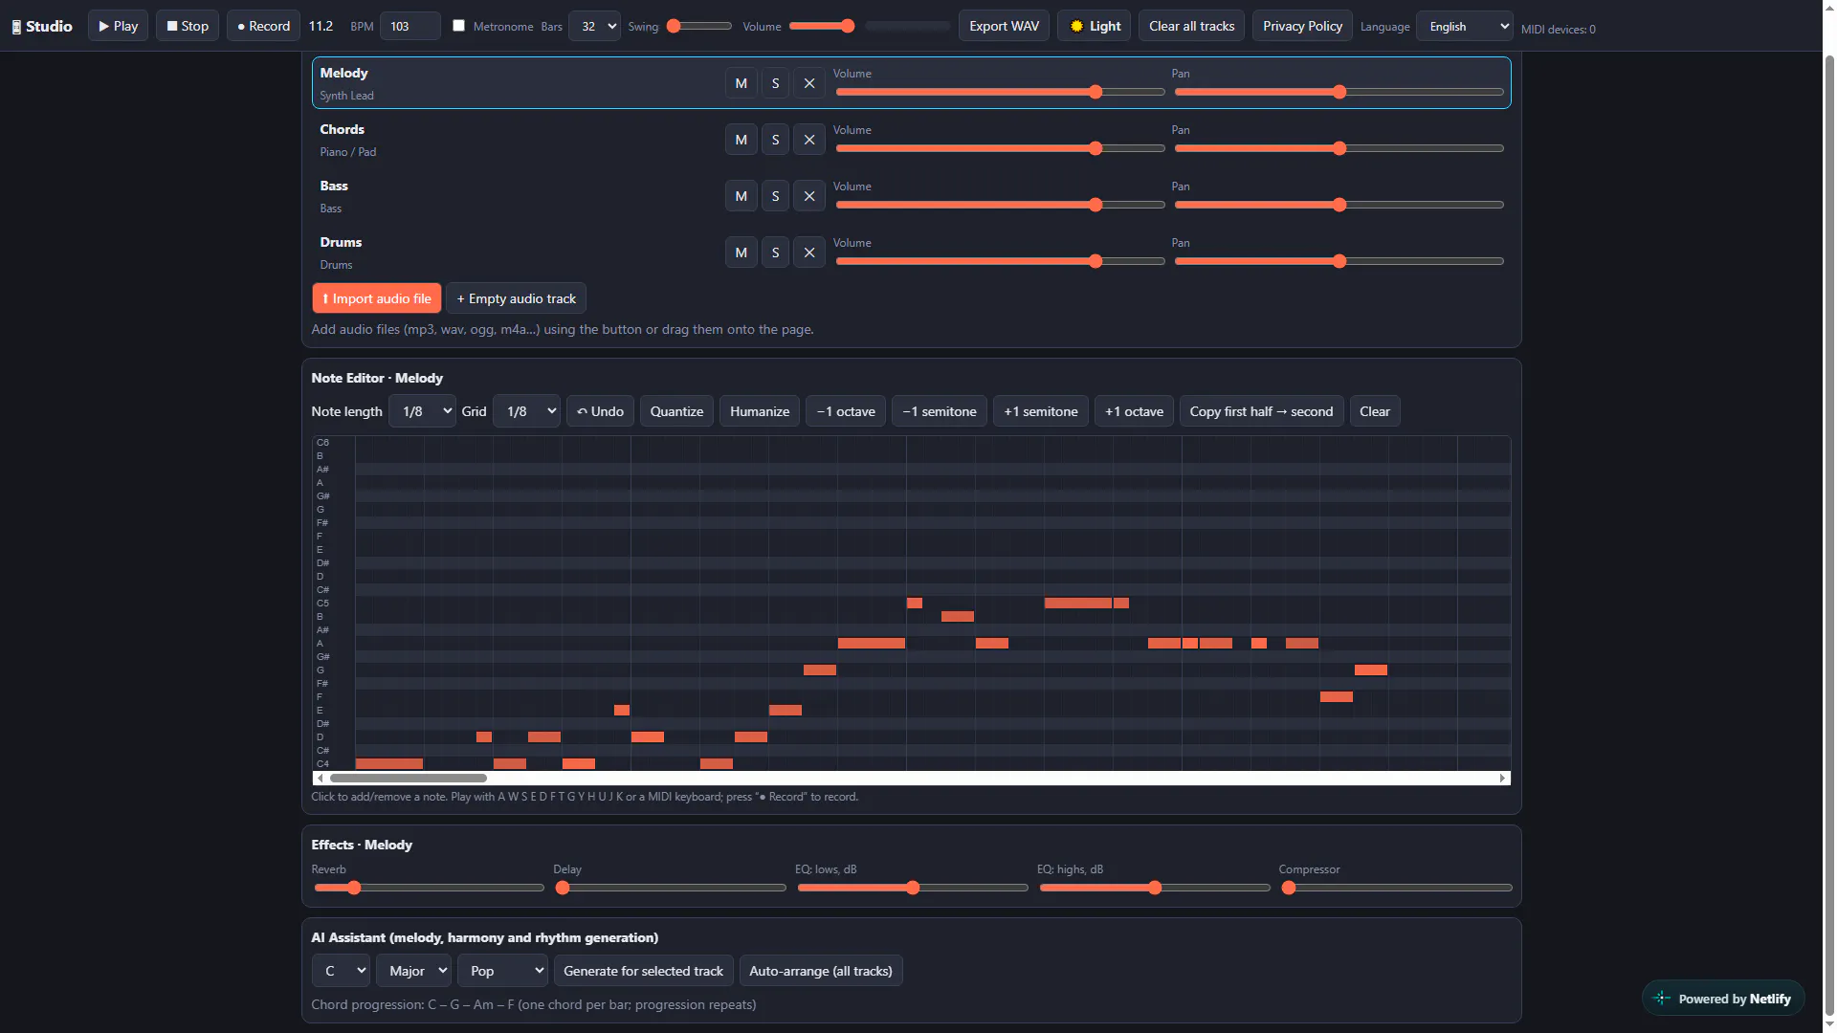Click Auto-arrange (all tracks)
This screenshot has height=1033, width=1837.
point(821,971)
